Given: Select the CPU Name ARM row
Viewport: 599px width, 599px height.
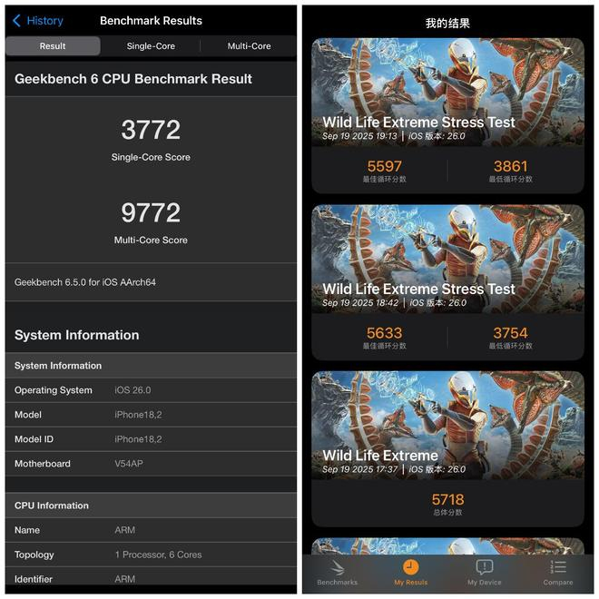Looking at the screenshot, I should coord(151,530).
